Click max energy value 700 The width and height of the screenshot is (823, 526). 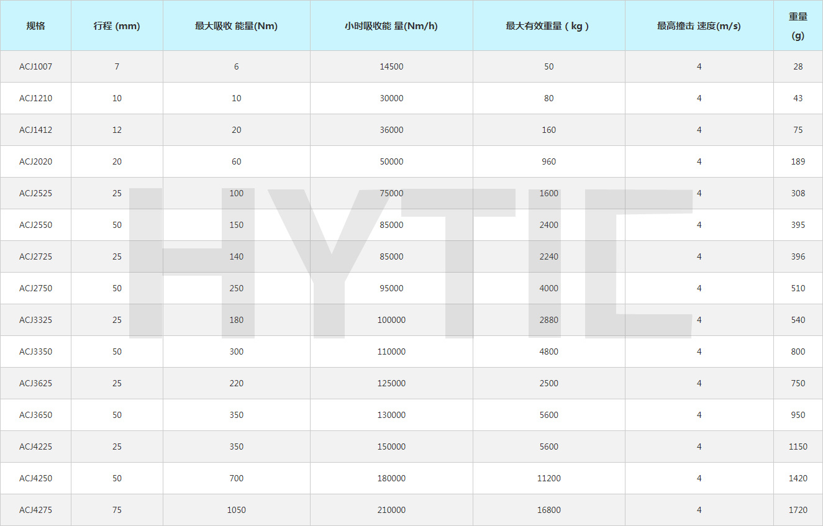[237, 478]
